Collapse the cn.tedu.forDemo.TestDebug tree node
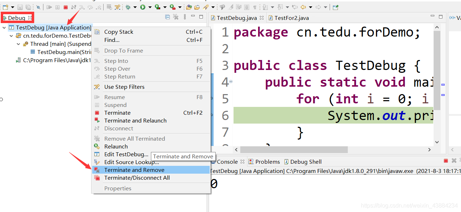The height and width of the screenshot is (212, 461). click(x=11, y=36)
